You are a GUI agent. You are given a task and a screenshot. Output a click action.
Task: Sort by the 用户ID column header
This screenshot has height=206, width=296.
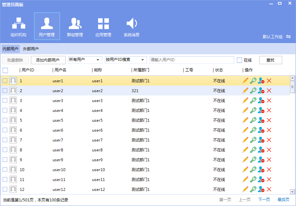[28, 70]
